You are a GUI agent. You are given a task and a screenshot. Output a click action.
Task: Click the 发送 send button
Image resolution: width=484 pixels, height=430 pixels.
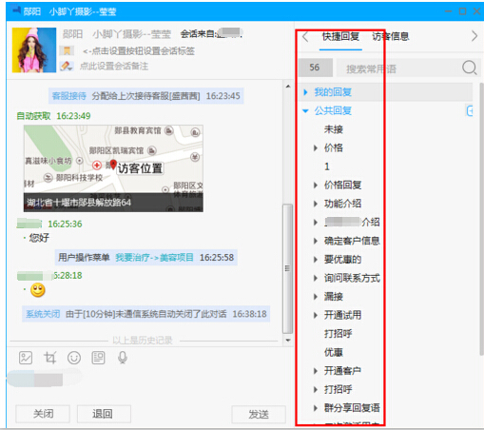[259, 414]
